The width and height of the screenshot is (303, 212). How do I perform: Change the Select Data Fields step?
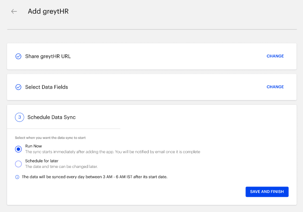click(275, 87)
